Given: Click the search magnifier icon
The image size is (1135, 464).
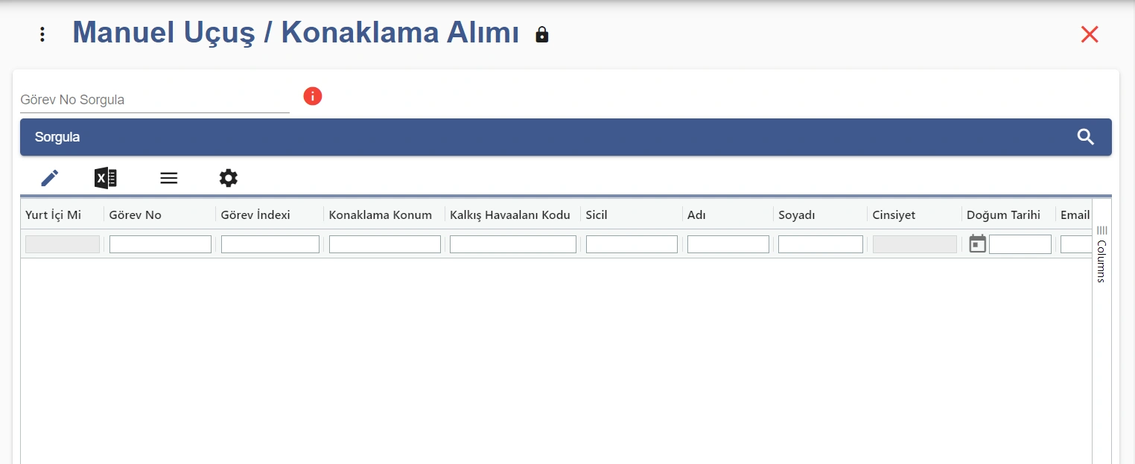Looking at the screenshot, I should click(1086, 137).
